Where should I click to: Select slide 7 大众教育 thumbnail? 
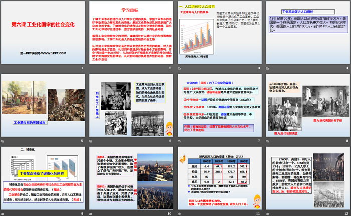tap(220, 105)
